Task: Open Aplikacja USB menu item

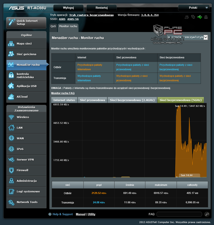Action: [x=26, y=86]
